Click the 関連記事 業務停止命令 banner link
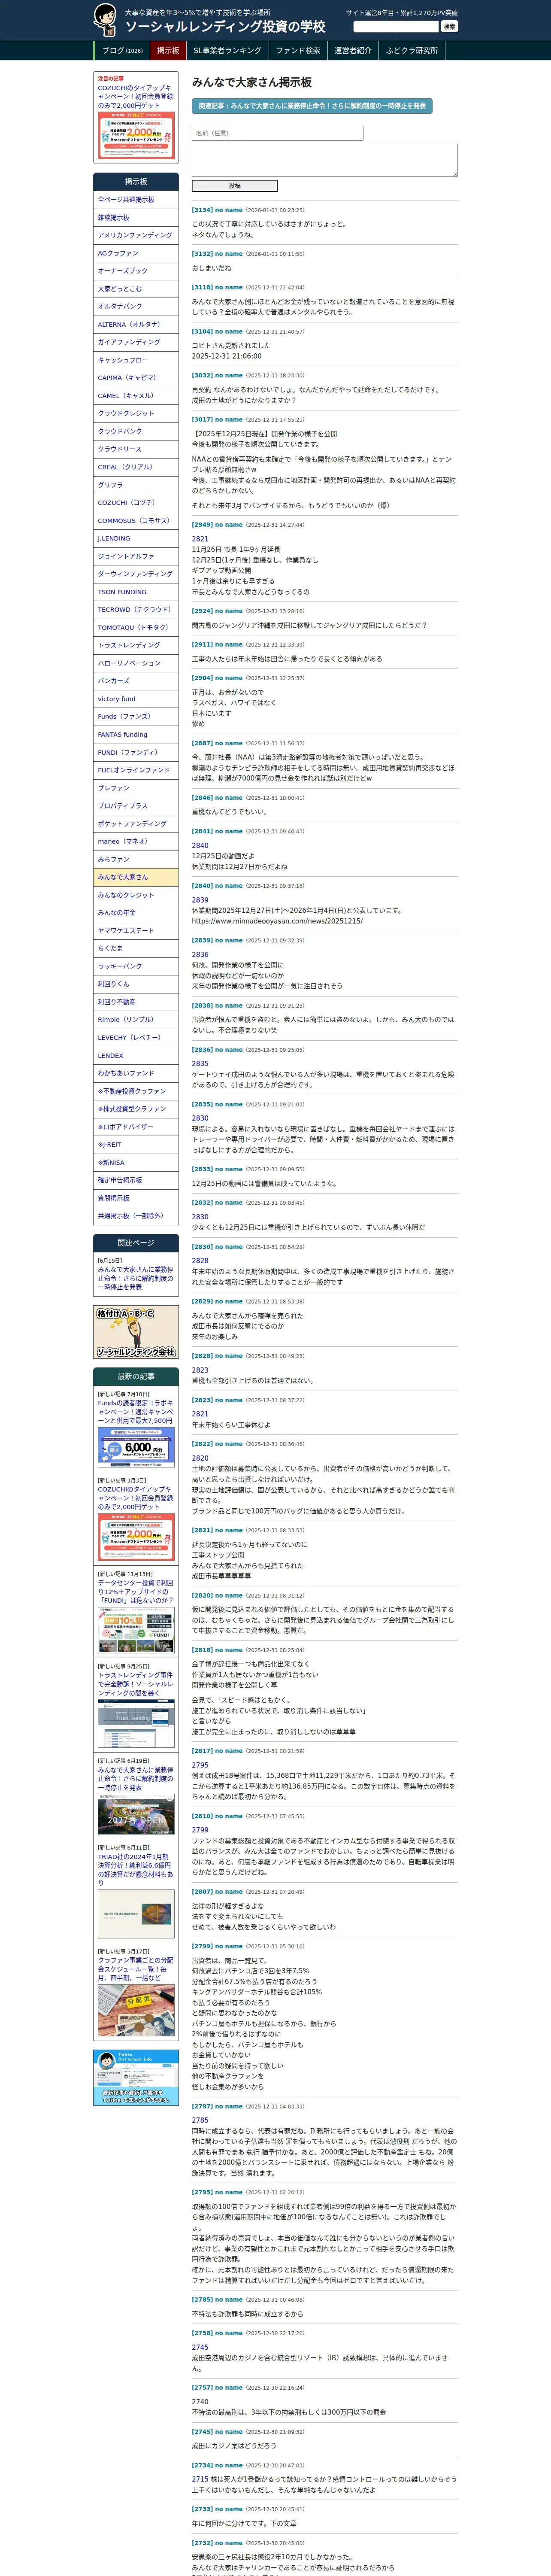The height and width of the screenshot is (2576, 551). pos(312,105)
